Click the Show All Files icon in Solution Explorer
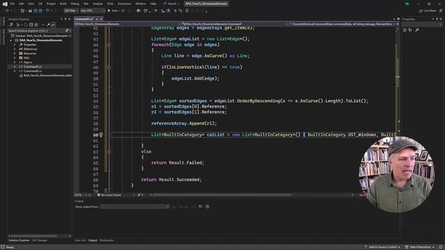This screenshot has height=250, width=445. (x=36, y=25)
